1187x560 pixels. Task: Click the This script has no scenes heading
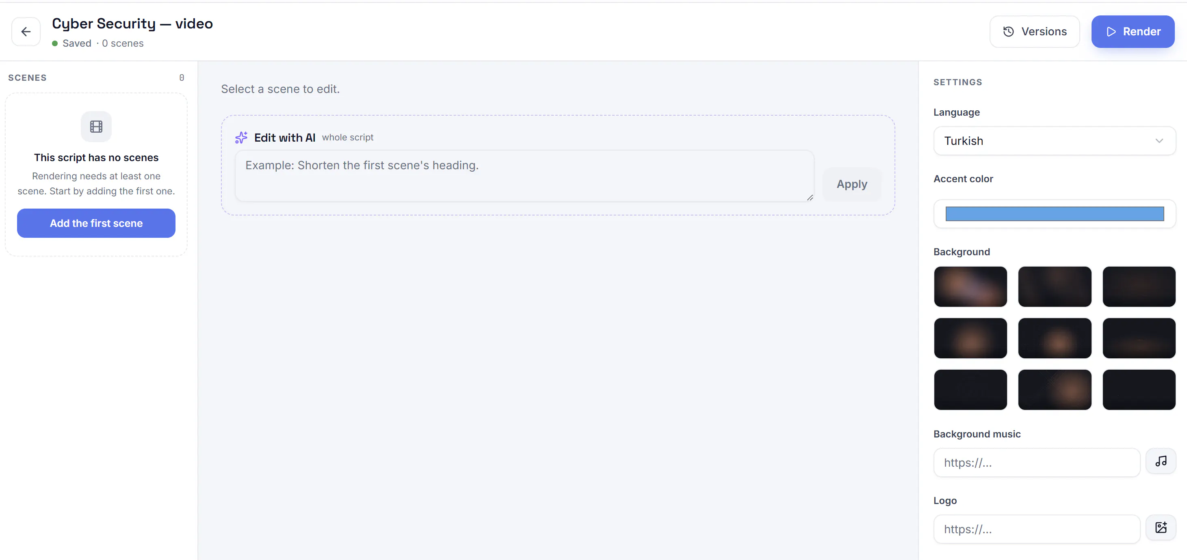tap(96, 157)
